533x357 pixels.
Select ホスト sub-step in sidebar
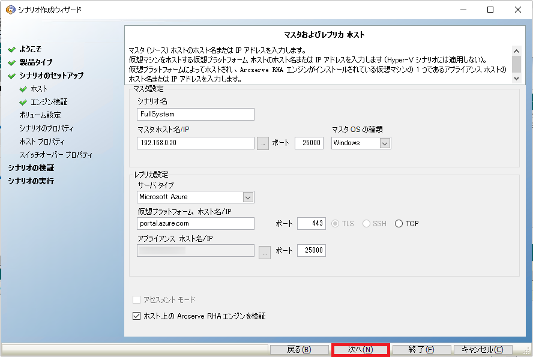(x=39, y=89)
